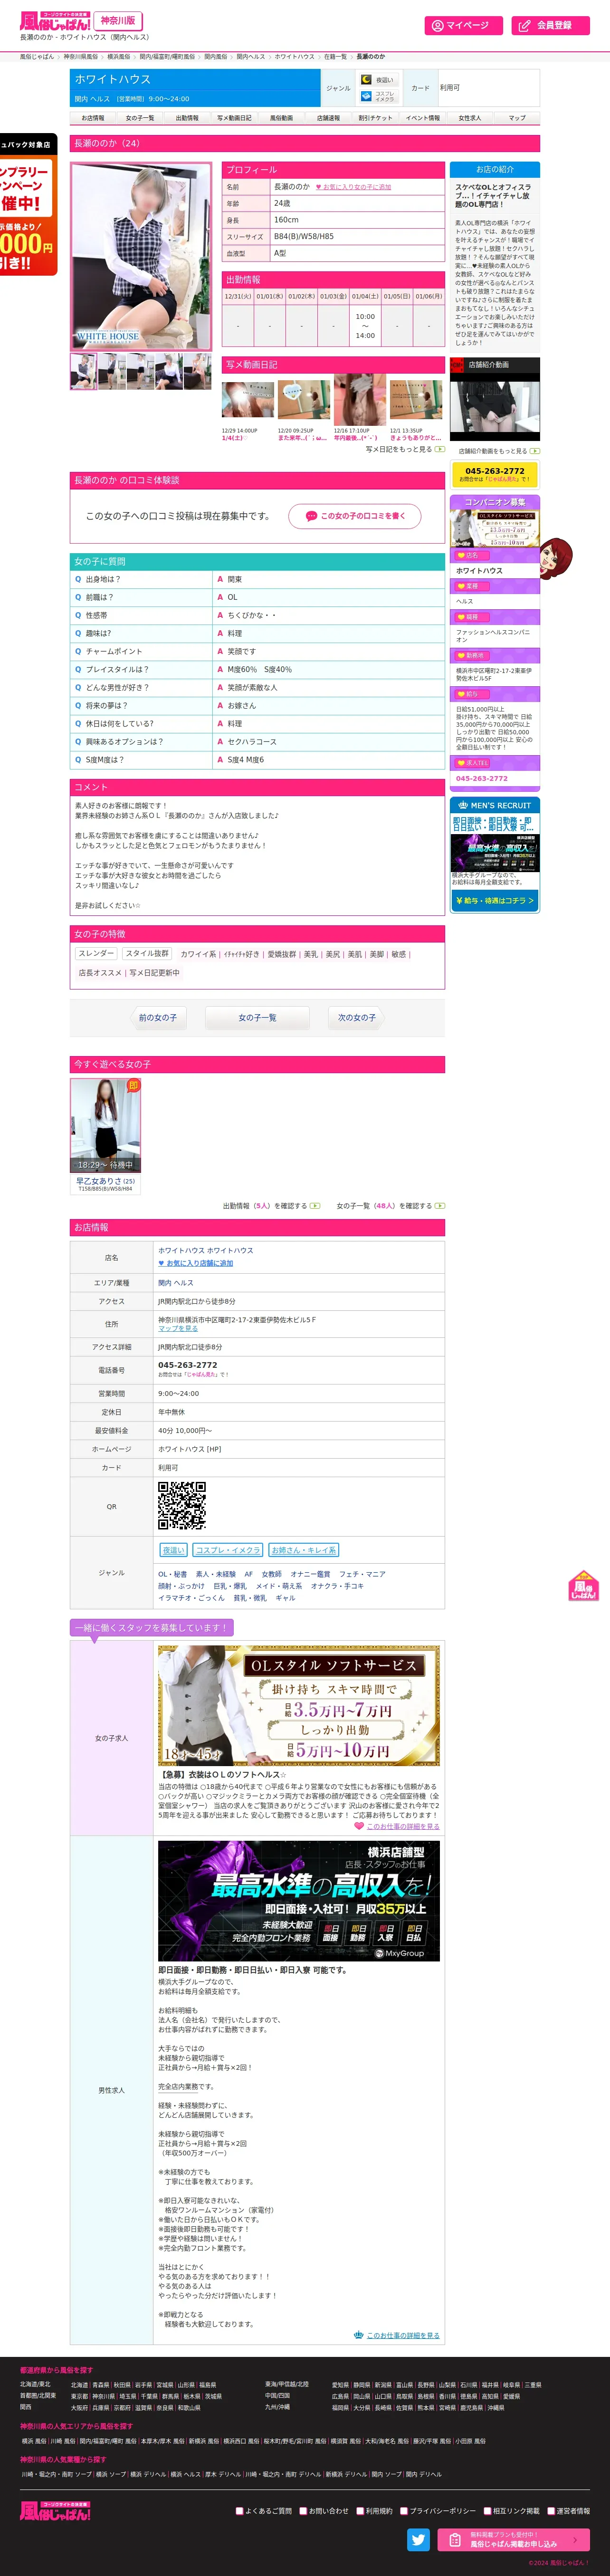The image size is (610, 2576).
Task: Click the yellow 045-263-2772 phone banner
Action: pyautogui.click(x=494, y=474)
